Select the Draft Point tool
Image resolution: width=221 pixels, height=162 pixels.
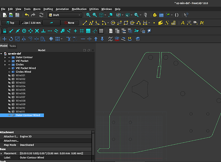pyautogui.click(x=154, y=23)
